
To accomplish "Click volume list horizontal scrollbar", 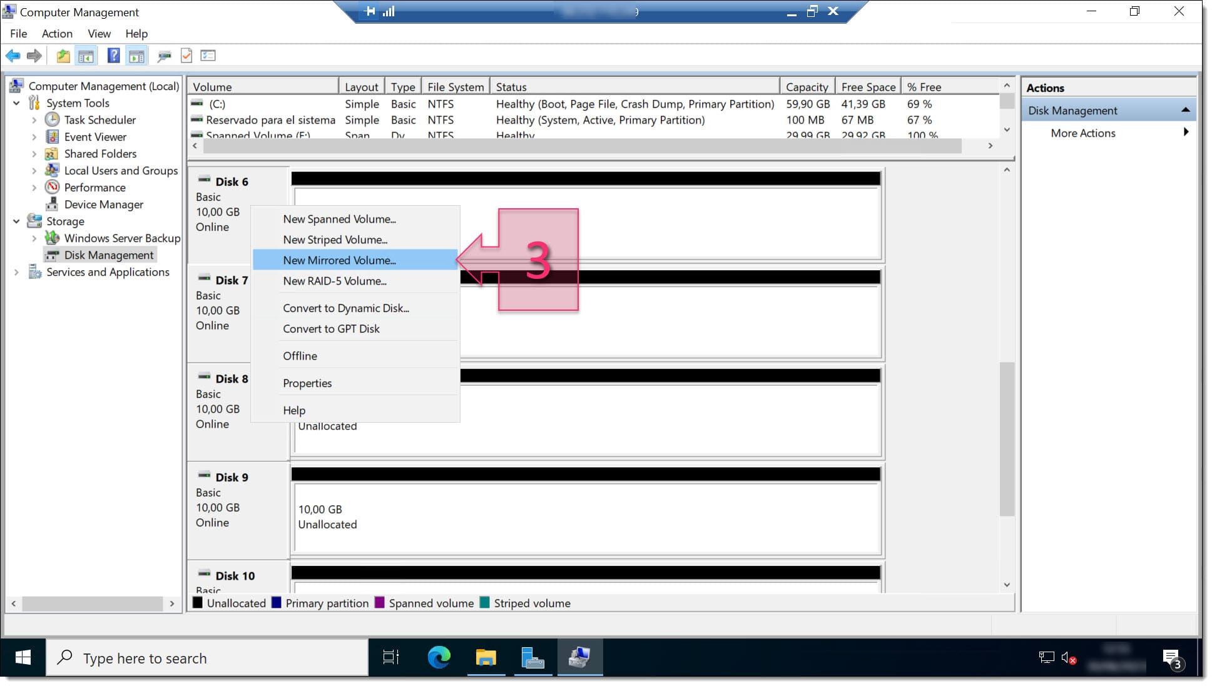I will 582,146.
